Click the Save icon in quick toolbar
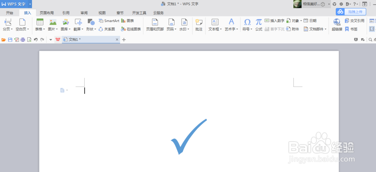The height and width of the screenshot is (172, 376). pyautogui.click(x=10, y=40)
